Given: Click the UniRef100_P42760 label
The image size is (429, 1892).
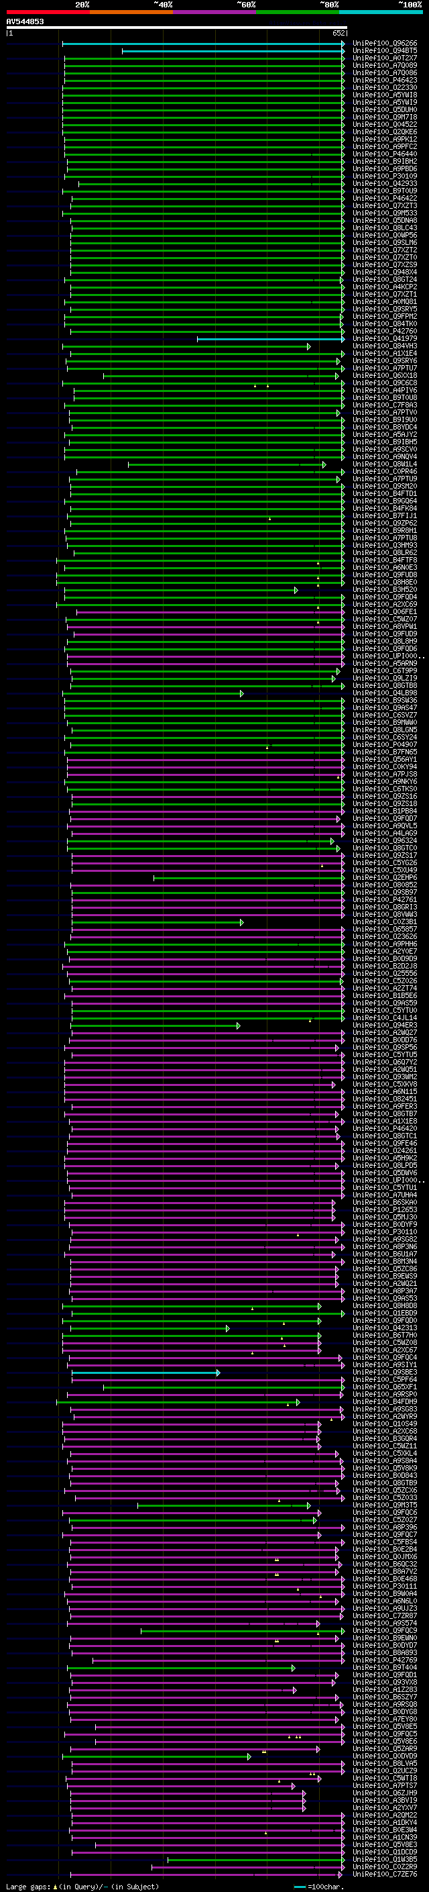Looking at the screenshot, I should [384, 332].
